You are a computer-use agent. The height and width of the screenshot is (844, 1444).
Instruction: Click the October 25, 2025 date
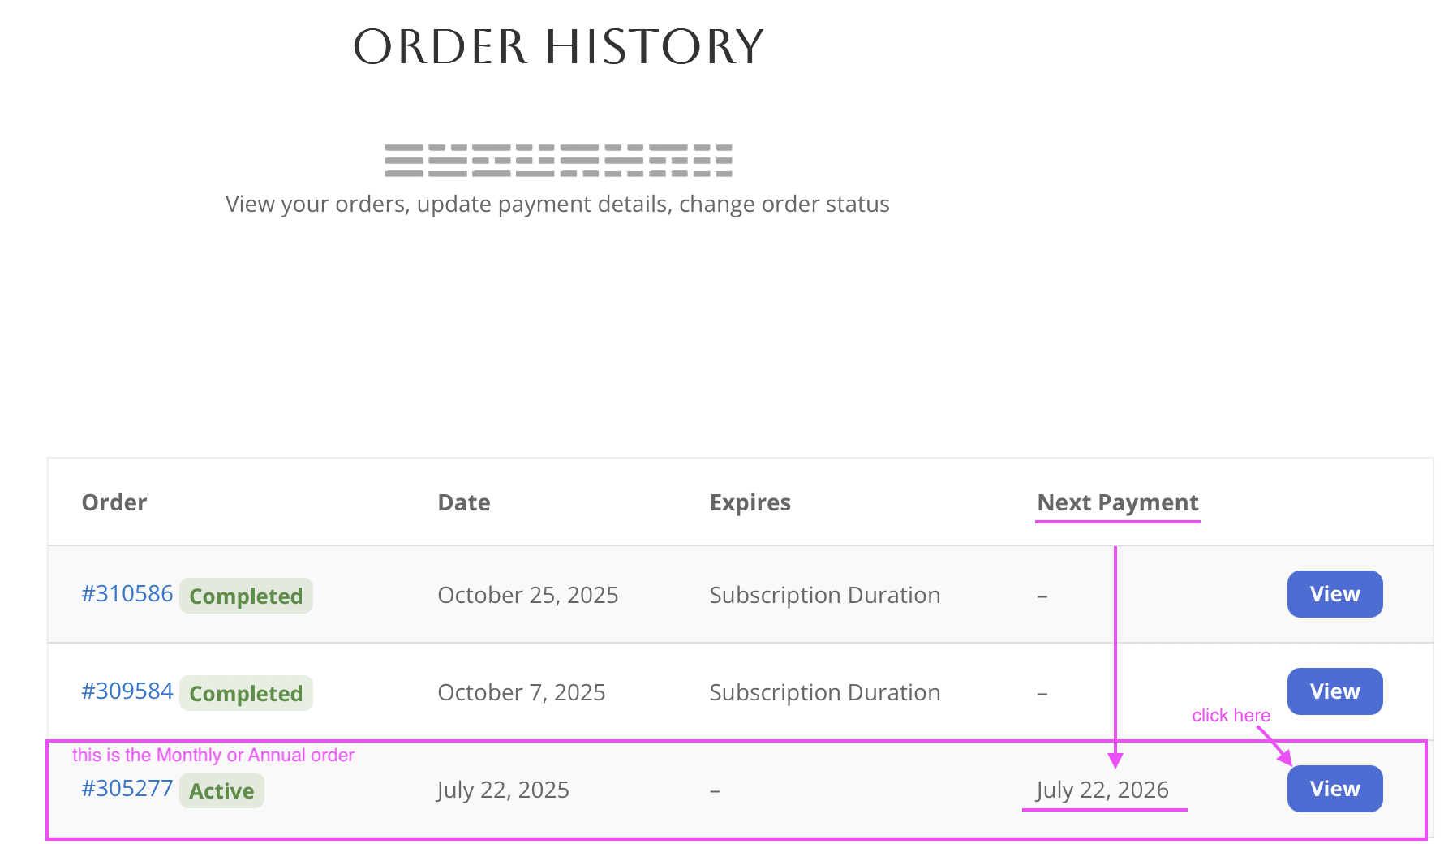pyautogui.click(x=528, y=596)
